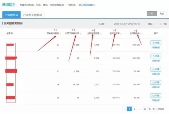169x114 pixels.
Task: Click the 1.96% conversion rate cell
Action: [x=77, y=71]
